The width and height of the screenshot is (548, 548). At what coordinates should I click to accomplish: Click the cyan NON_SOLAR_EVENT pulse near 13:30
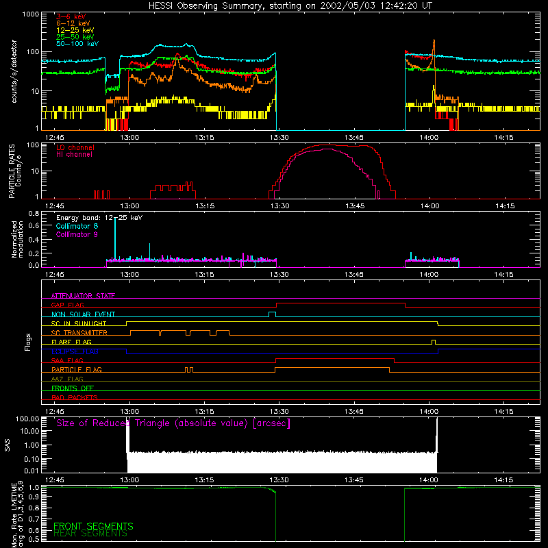272,314
